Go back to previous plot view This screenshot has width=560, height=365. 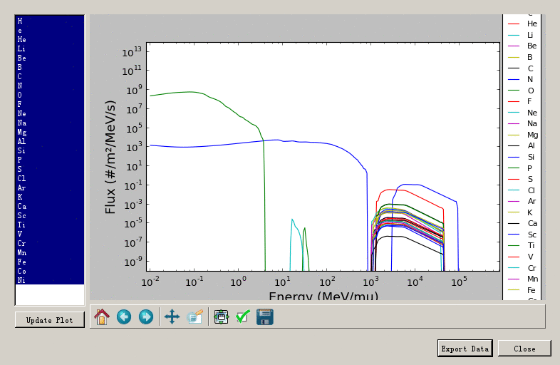tap(124, 317)
